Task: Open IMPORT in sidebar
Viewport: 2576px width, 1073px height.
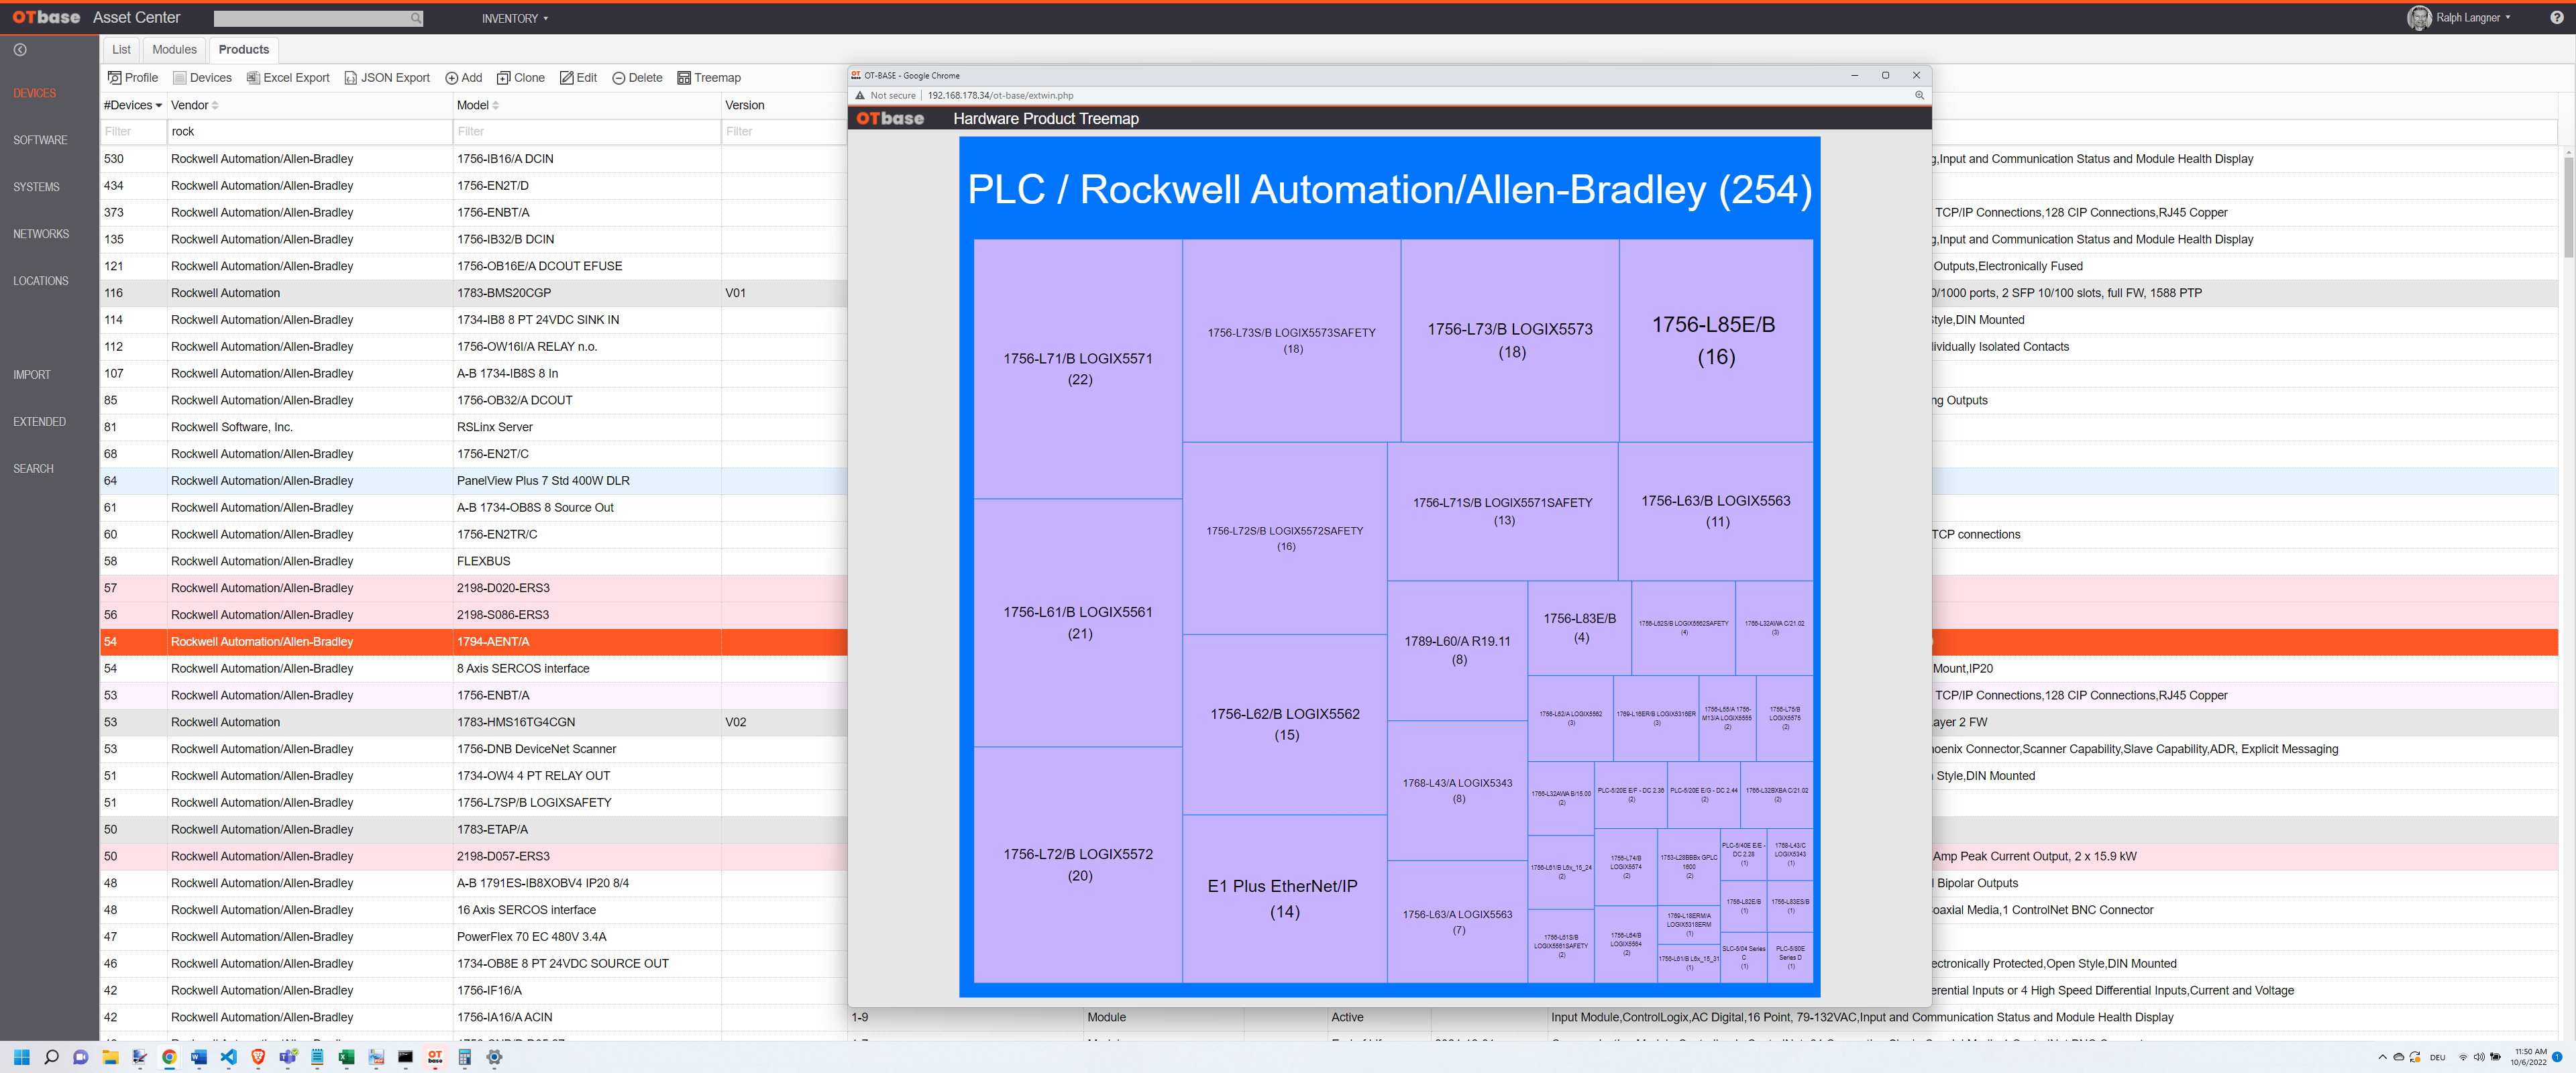Action: [32, 375]
